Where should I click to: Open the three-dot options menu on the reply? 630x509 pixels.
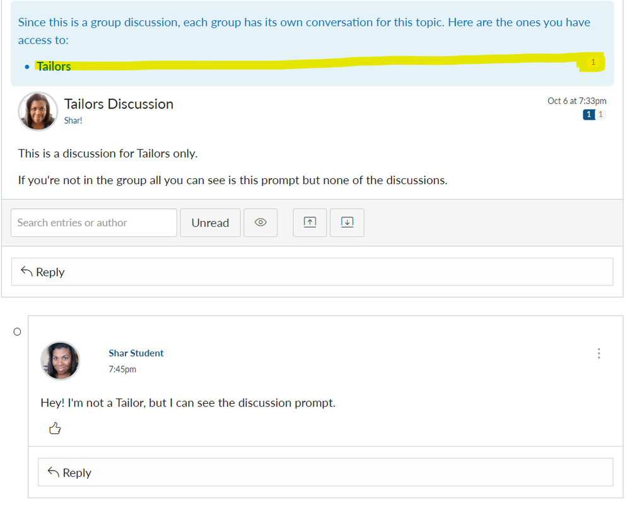598,353
